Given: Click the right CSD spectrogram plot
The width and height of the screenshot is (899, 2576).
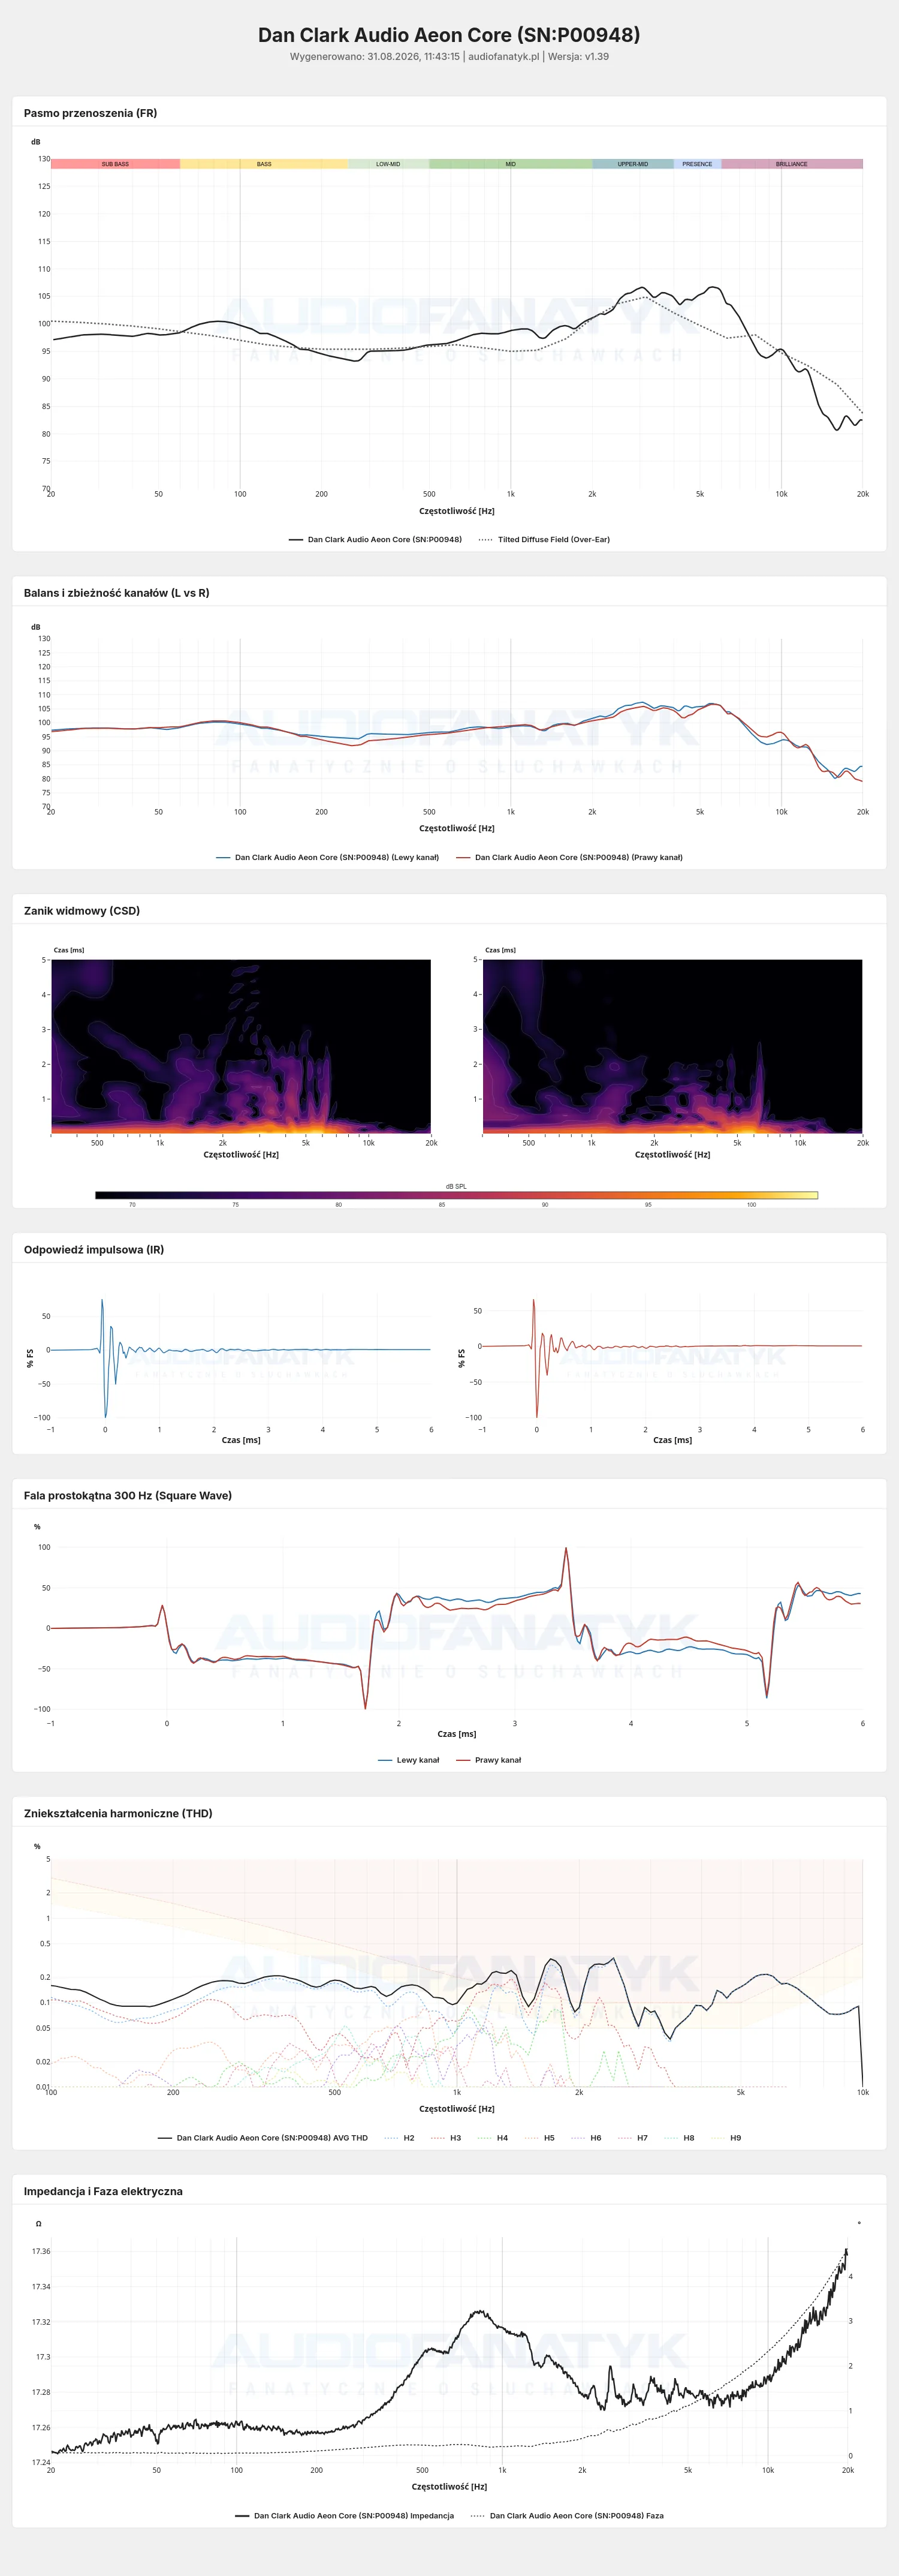Looking at the screenshot, I should (x=672, y=1046).
